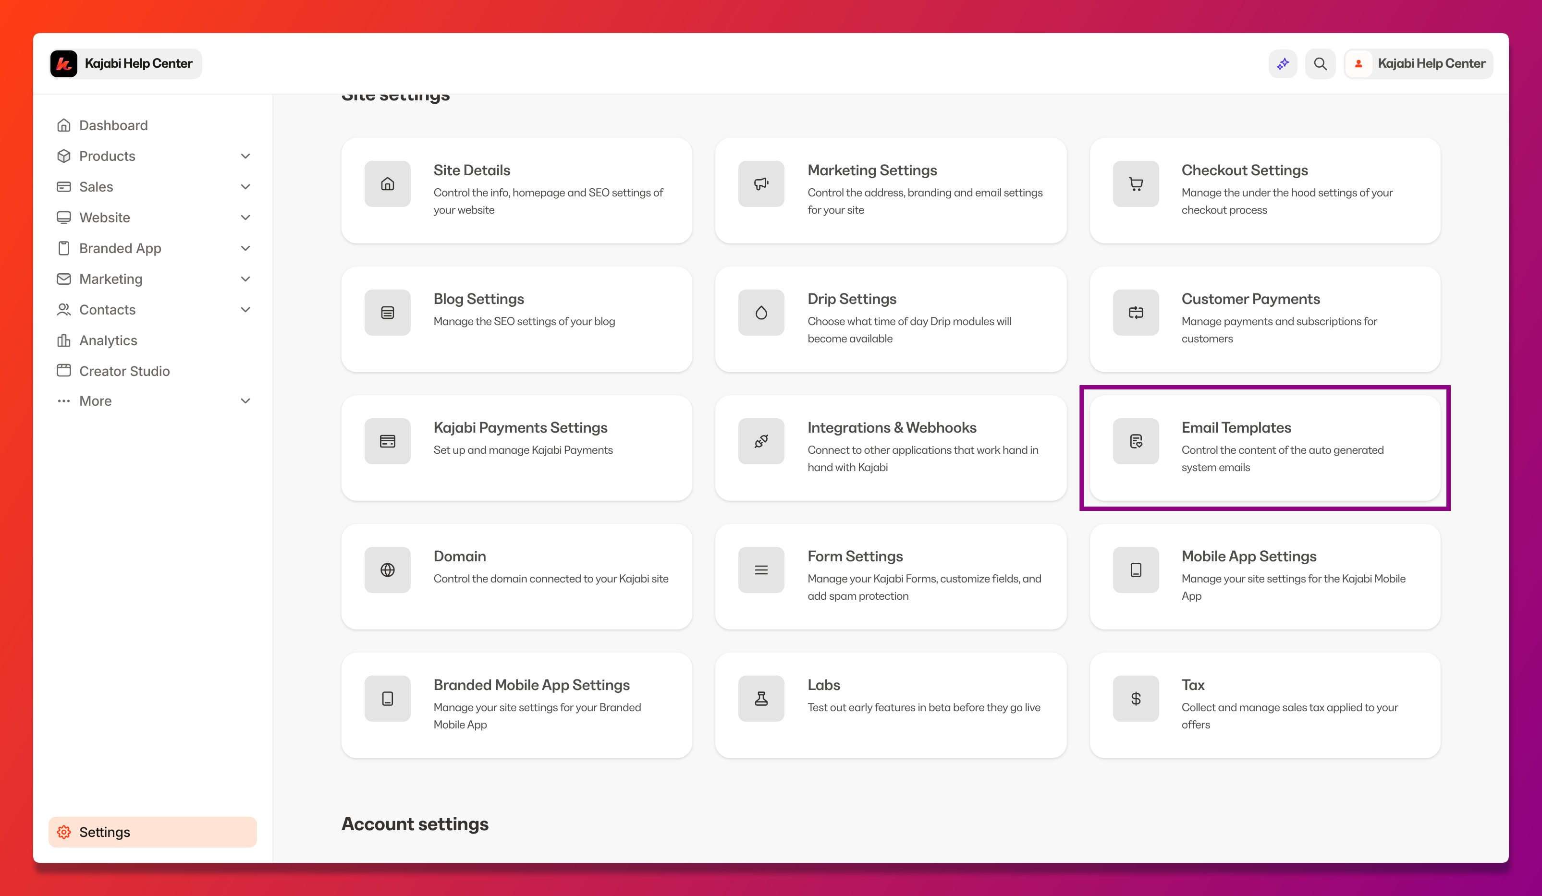1542x896 pixels.
Task: Click the Branded Mobile App Settings phone icon
Action: tap(387, 699)
